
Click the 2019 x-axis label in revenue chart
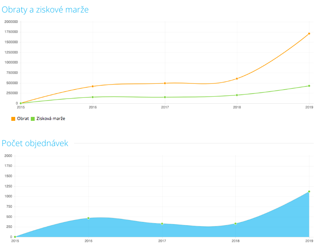point(309,107)
